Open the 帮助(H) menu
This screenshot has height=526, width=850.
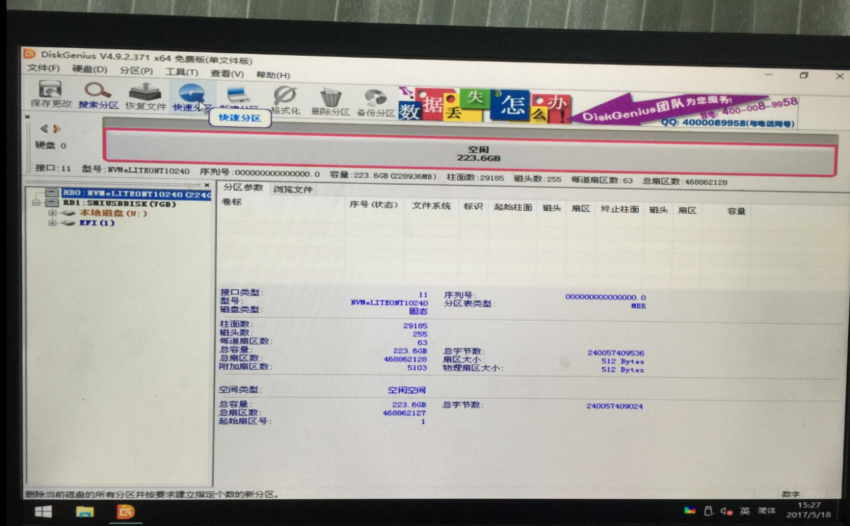coord(273,75)
